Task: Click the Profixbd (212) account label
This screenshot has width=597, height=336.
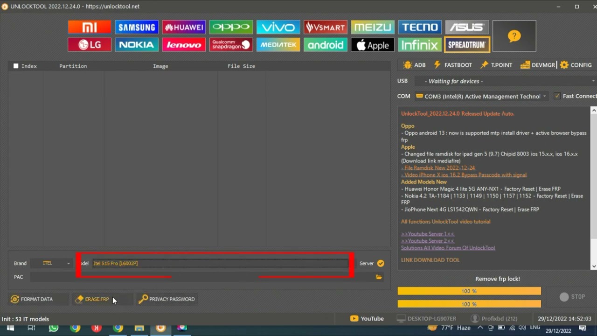Action: 494,319
